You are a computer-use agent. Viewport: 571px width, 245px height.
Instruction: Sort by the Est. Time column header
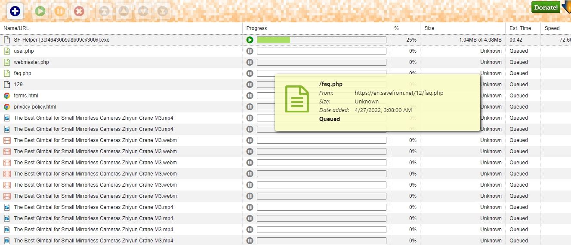click(x=523, y=28)
